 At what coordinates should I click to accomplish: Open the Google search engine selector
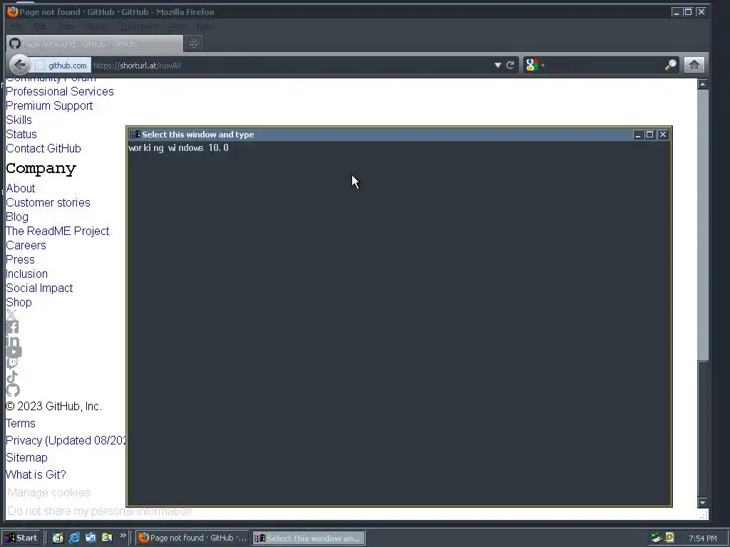click(x=535, y=65)
